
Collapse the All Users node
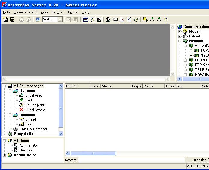point(4,141)
